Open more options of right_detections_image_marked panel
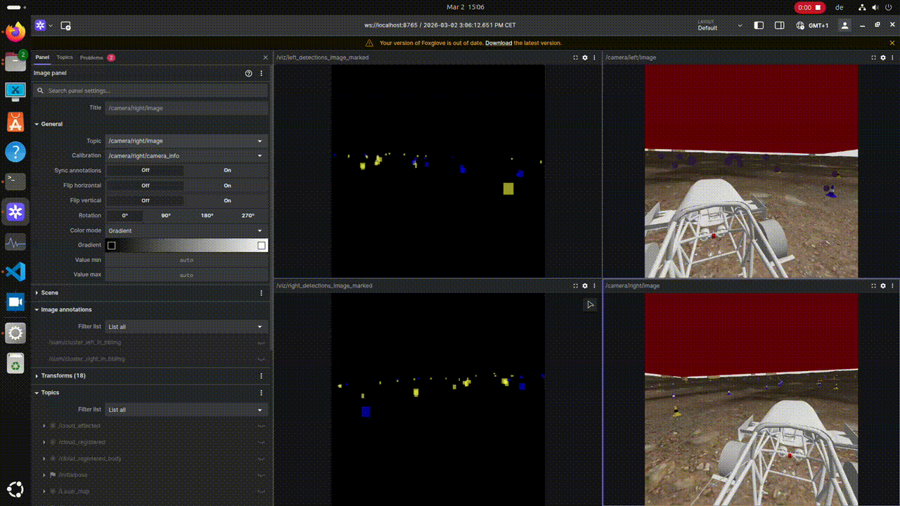900x506 pixels. [x=594, y=286]
